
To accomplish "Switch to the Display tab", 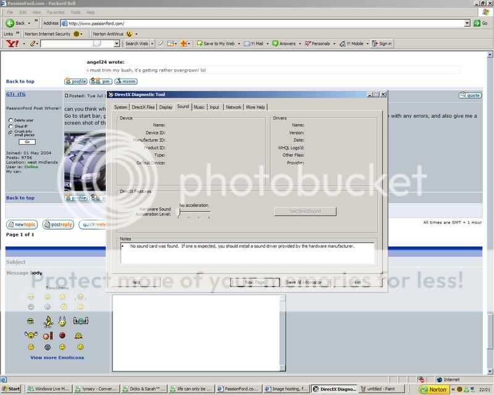I will pyautogui.click(x=165, y=107).
